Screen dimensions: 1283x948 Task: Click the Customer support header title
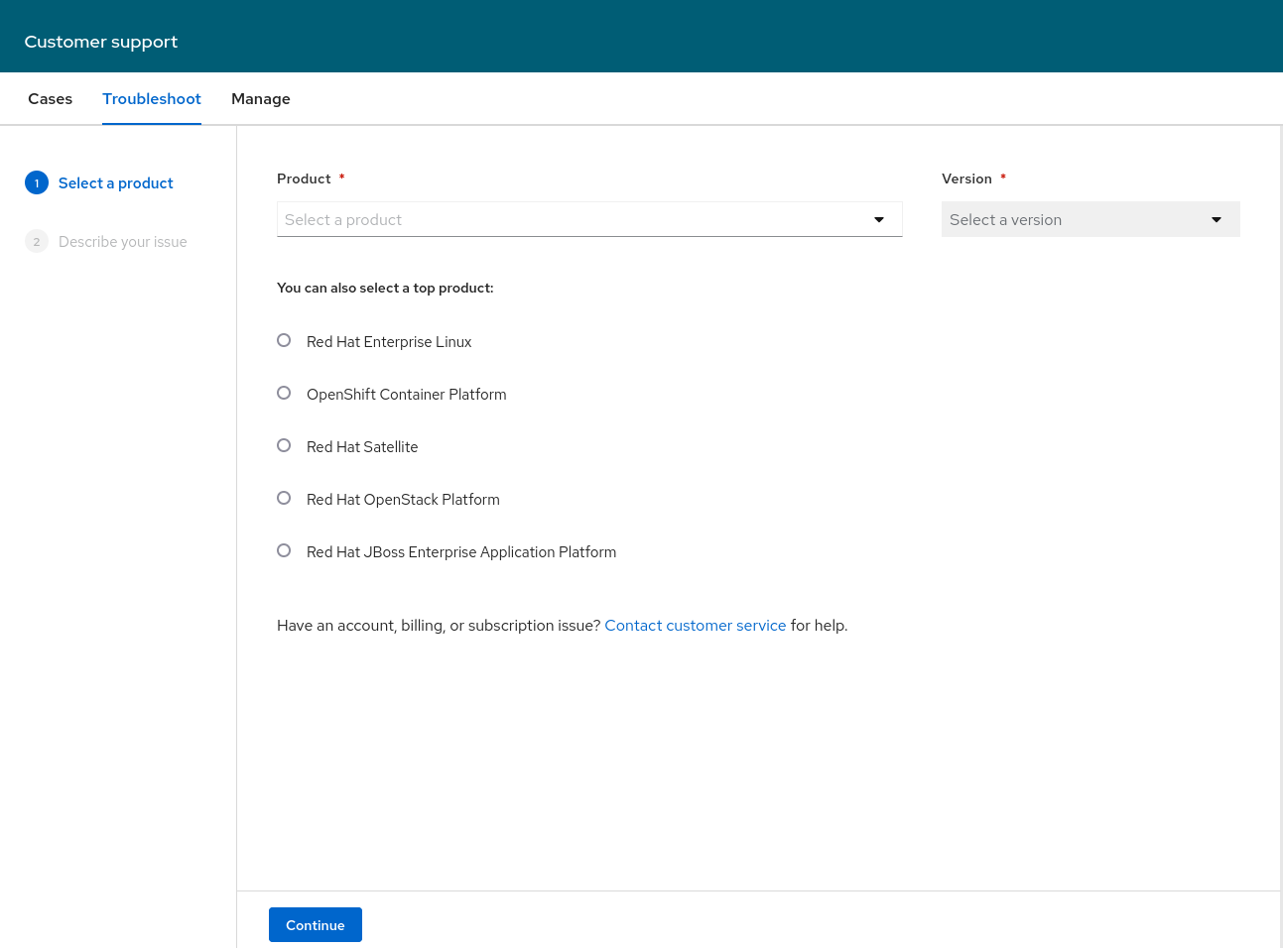101,42
